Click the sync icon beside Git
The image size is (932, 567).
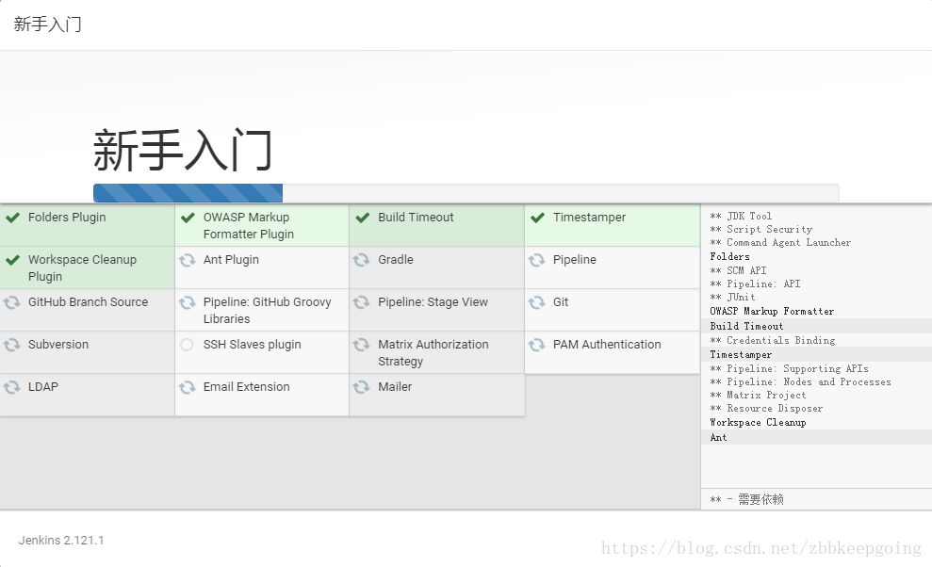click(537, 302)
